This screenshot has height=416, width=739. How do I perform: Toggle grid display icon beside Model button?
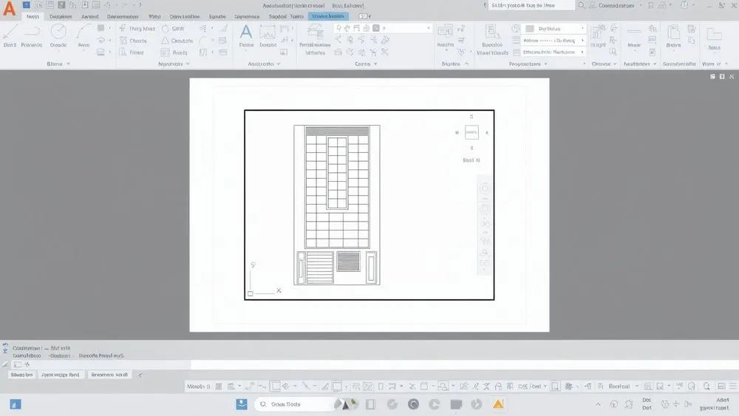219,386
